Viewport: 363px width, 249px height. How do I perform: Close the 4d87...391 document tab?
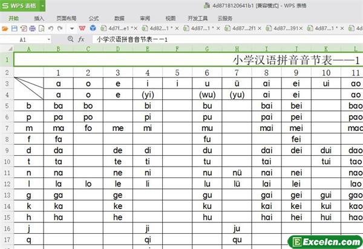301,28
